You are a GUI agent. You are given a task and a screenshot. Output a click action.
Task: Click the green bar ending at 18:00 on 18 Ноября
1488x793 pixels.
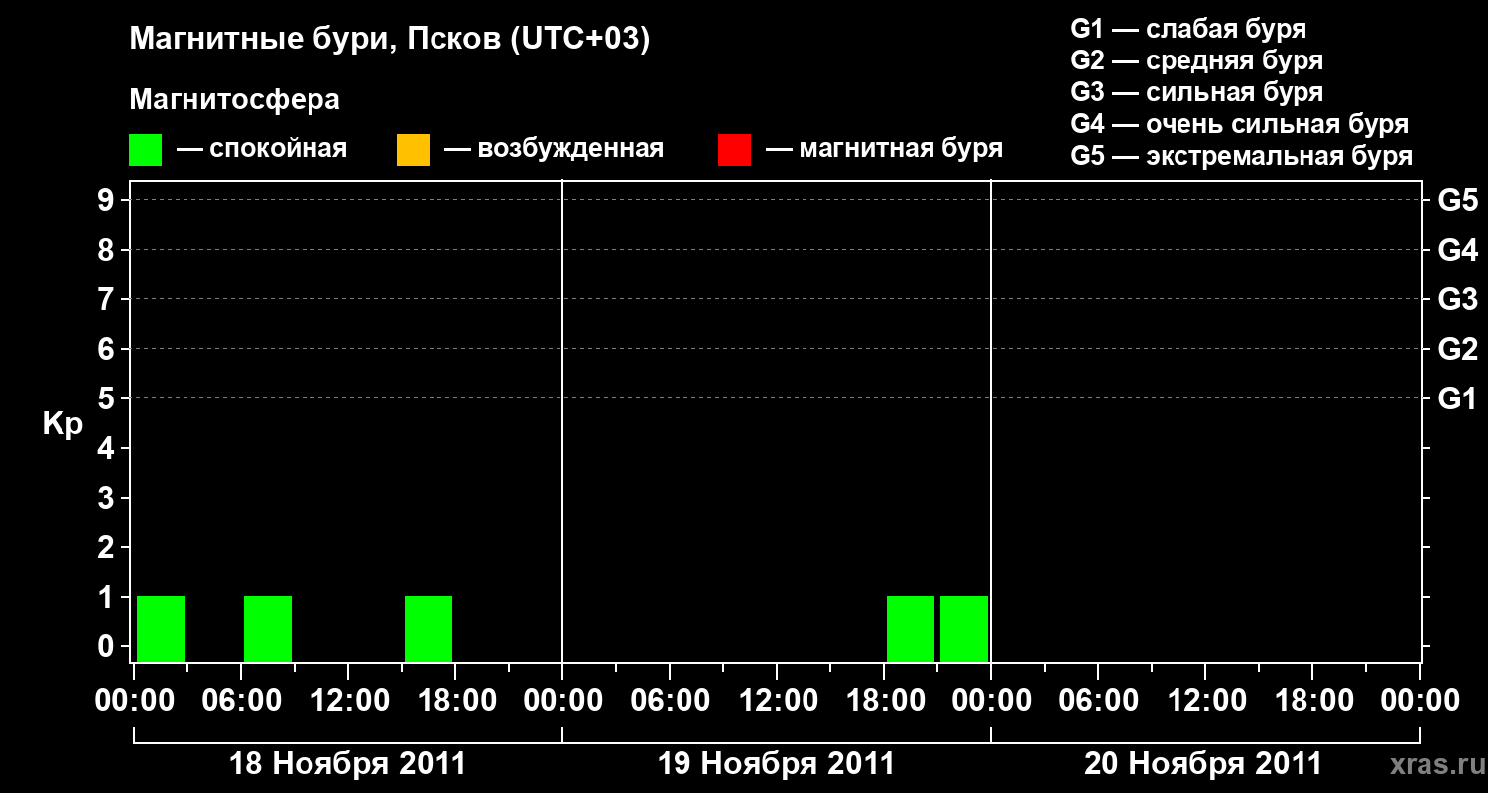429,628
